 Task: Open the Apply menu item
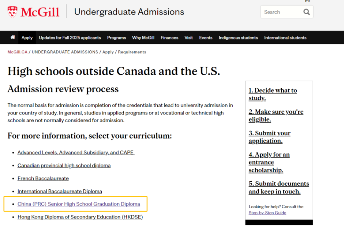point(27,38)
